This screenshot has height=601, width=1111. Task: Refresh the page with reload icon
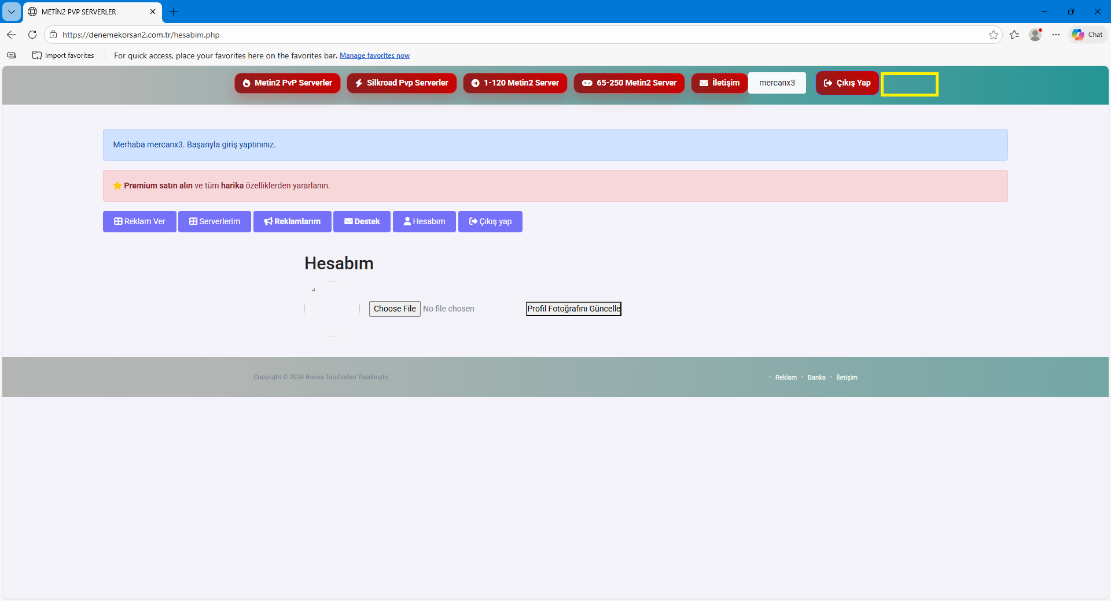tap(32, 35)
